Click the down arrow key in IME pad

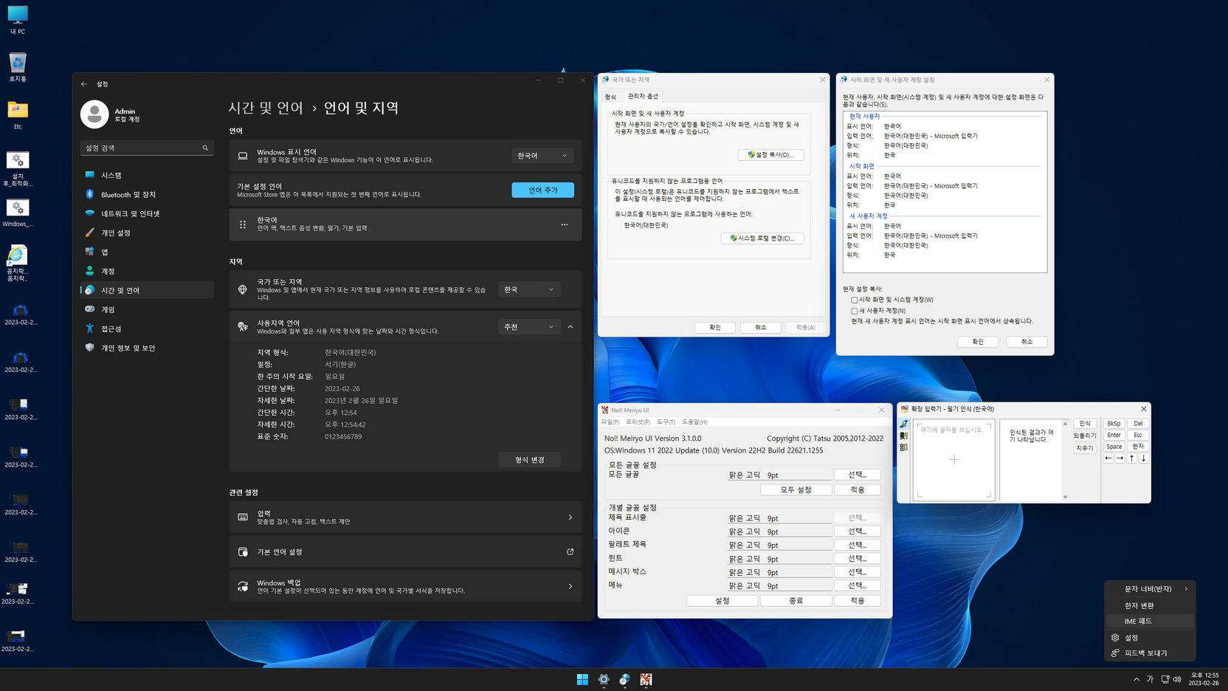pos(1144,458)
